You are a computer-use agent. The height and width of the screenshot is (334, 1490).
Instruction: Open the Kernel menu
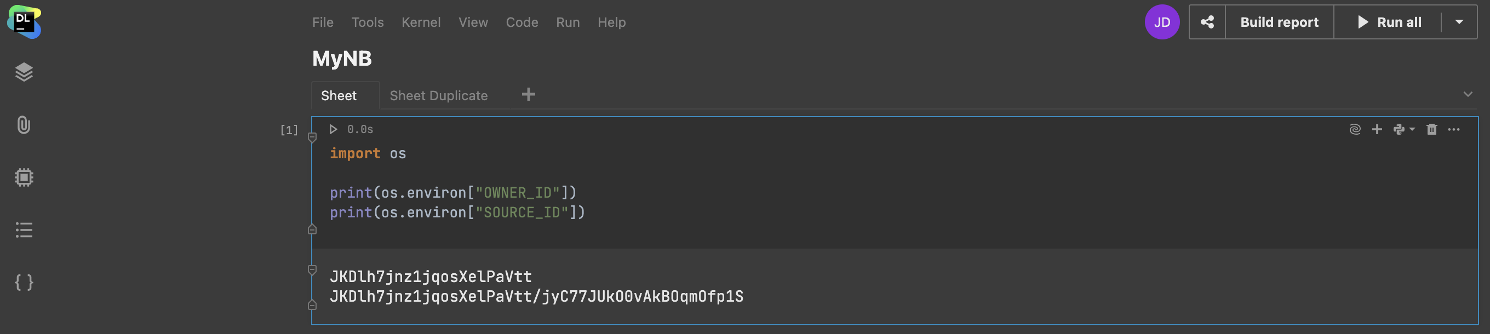click(x=421, y=22)
